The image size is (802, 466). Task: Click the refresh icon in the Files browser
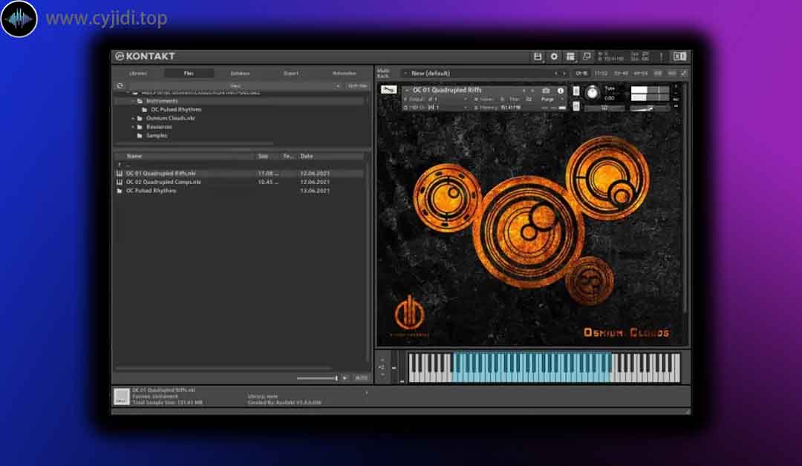[x=120, y=86]
